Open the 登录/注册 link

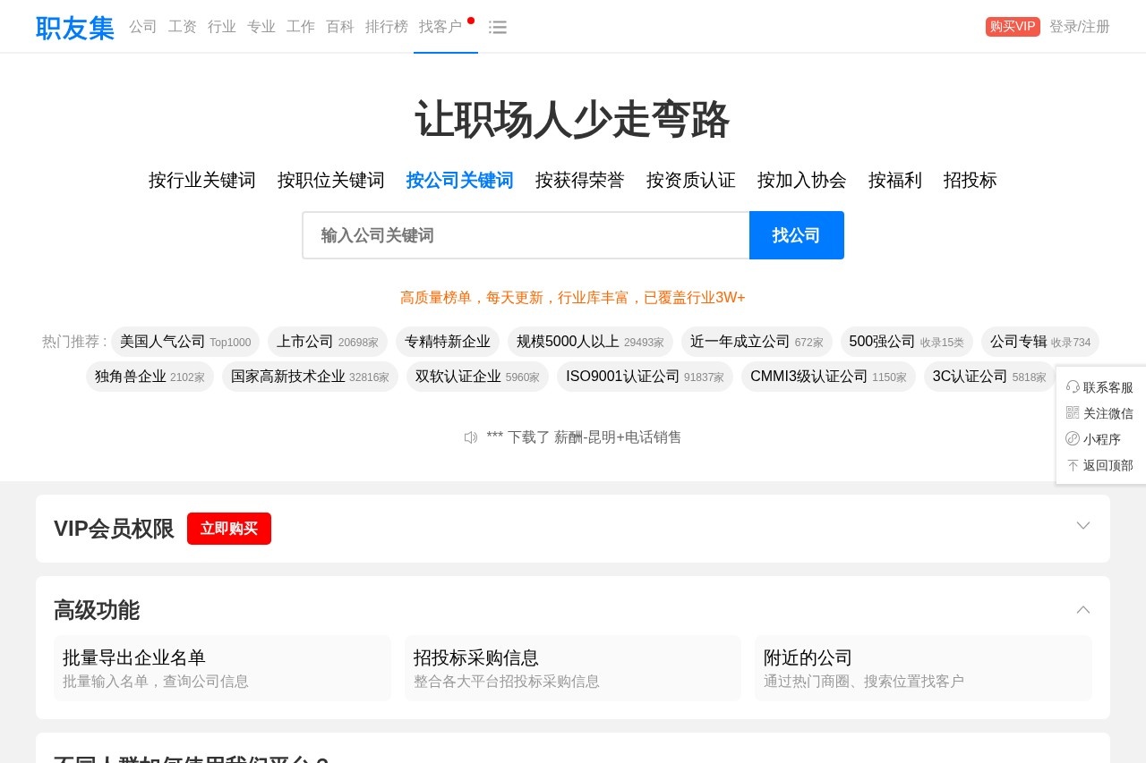1080,27
